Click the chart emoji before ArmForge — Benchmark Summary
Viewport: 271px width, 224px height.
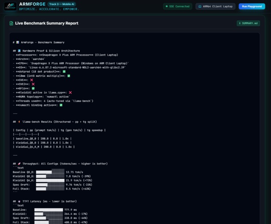click(x=18, y=42)
